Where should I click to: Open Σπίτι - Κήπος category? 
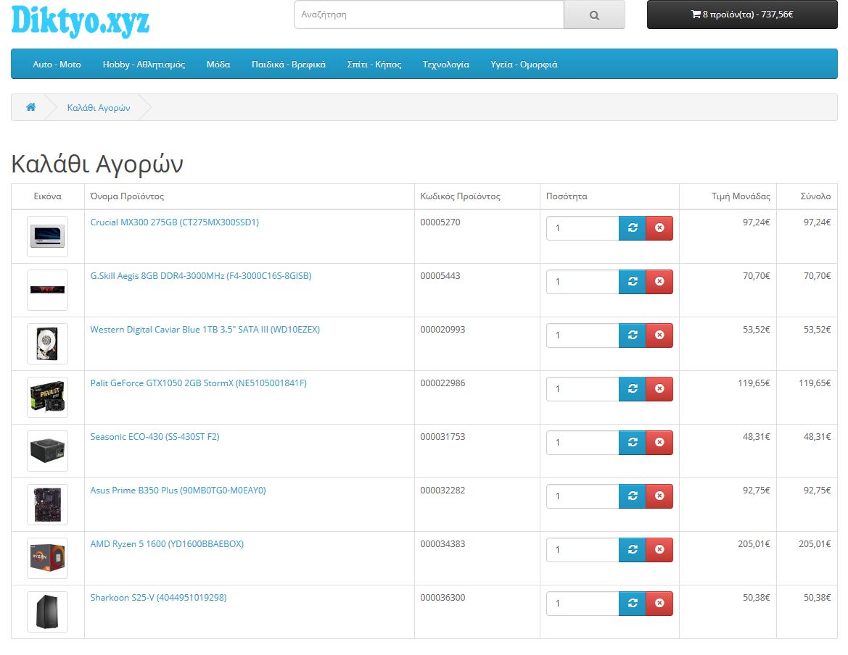coord(374,64)
